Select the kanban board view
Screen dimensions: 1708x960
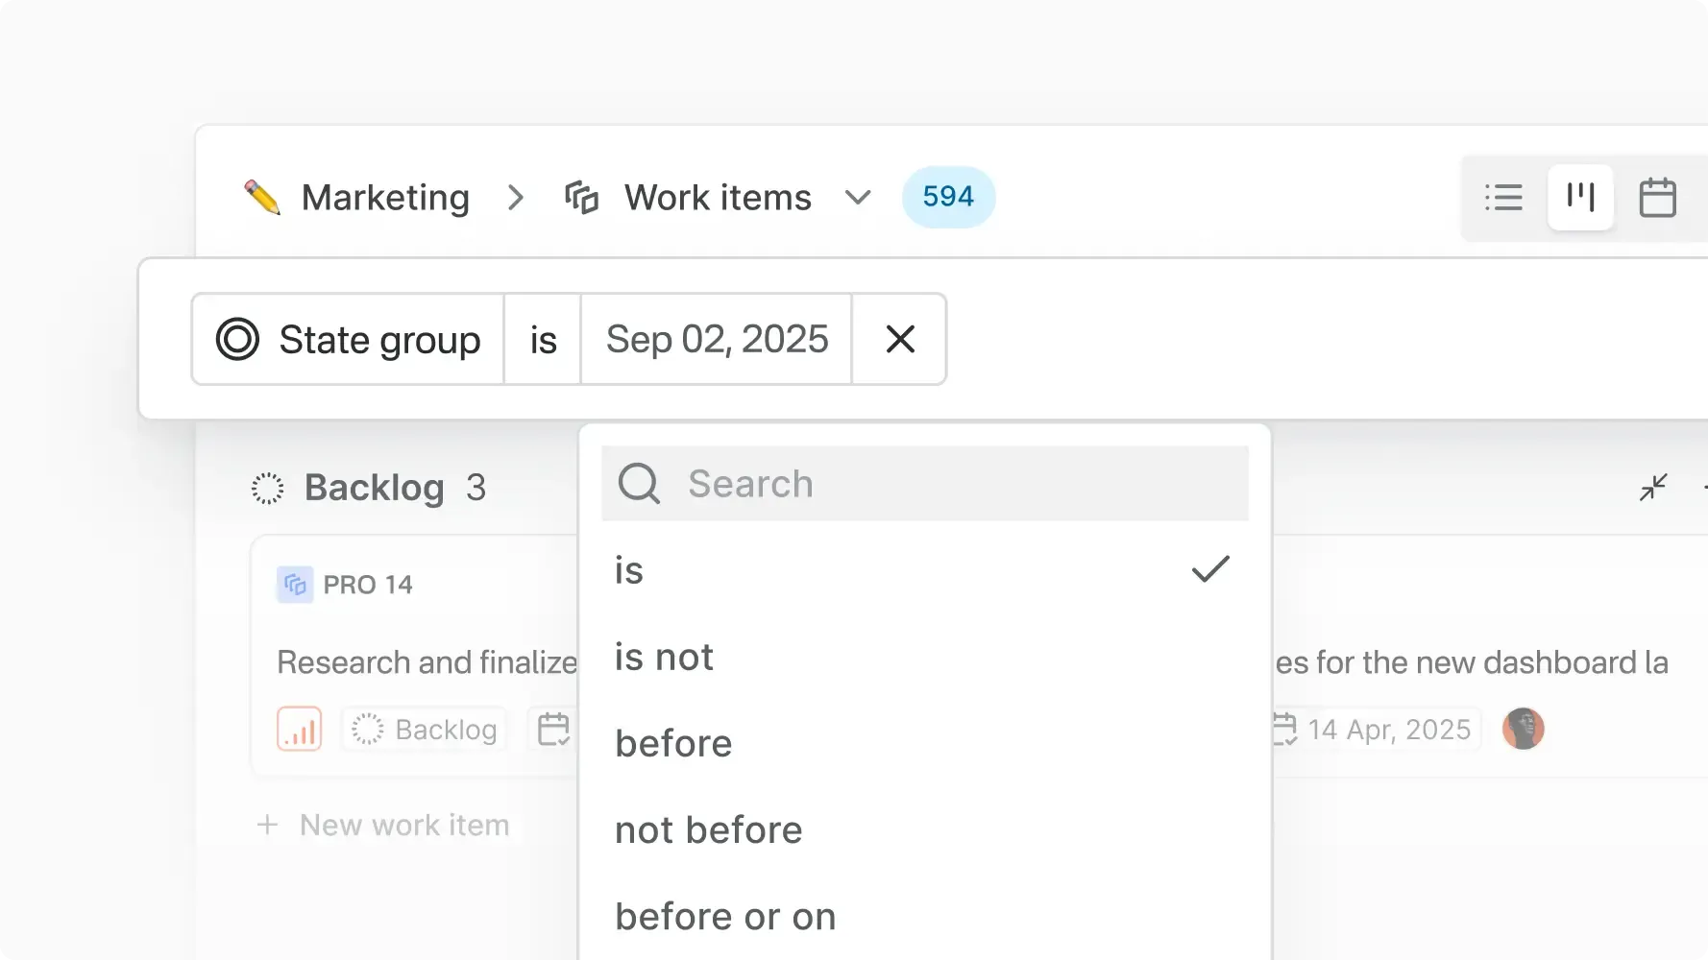tap(1580, 198)
